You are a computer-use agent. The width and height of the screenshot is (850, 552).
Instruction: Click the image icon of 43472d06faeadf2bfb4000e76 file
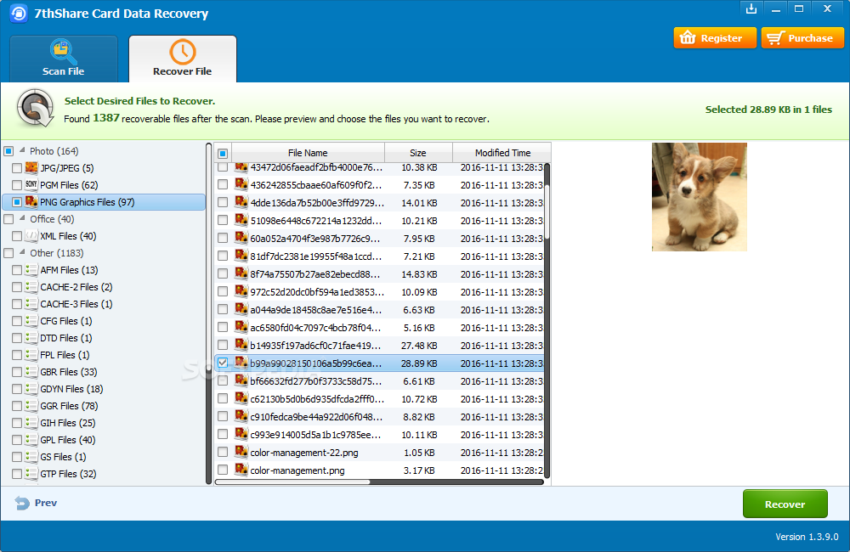point(241,167)
